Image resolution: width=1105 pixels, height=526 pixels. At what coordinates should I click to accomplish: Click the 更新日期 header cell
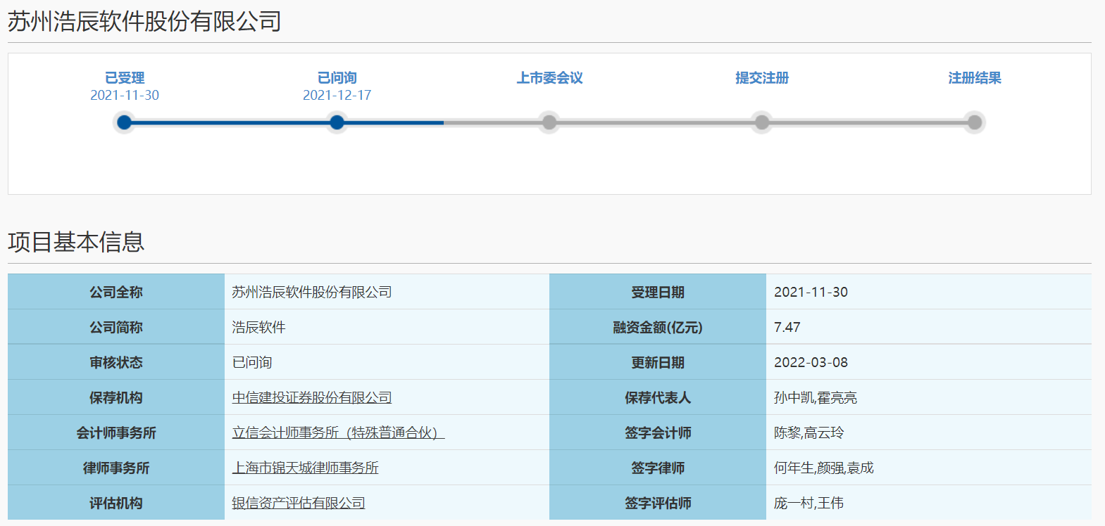point(658,362)
